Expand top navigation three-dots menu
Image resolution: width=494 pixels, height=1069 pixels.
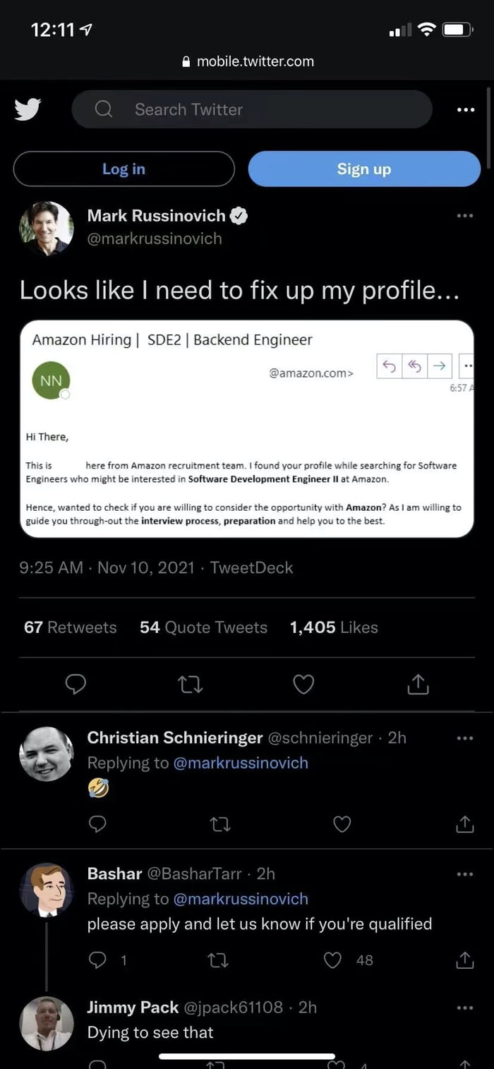click(x=465, y=109)
